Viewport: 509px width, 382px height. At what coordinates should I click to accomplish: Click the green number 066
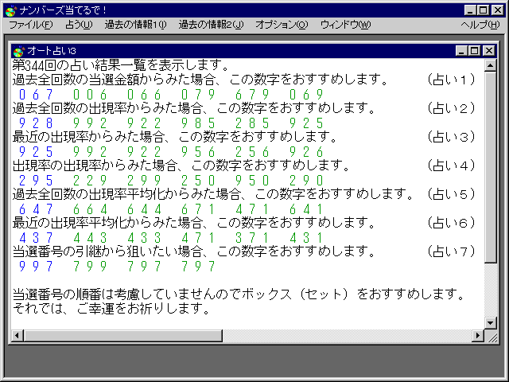[x=144, y=95]
